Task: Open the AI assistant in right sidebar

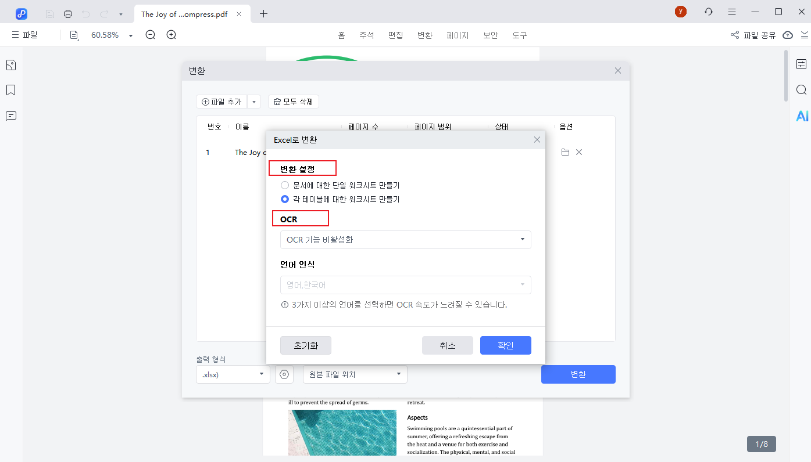Action: 802,116
